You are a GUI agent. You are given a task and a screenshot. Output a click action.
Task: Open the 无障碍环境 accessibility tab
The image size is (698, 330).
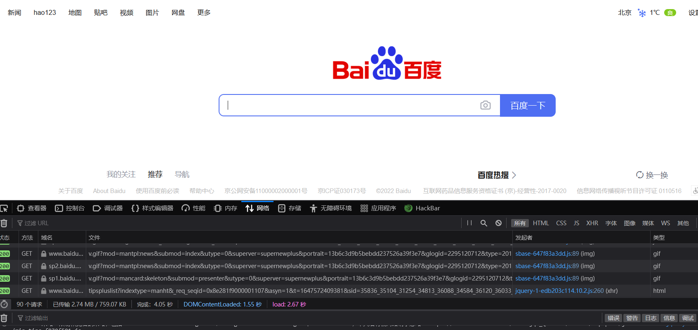click(331, 208)
